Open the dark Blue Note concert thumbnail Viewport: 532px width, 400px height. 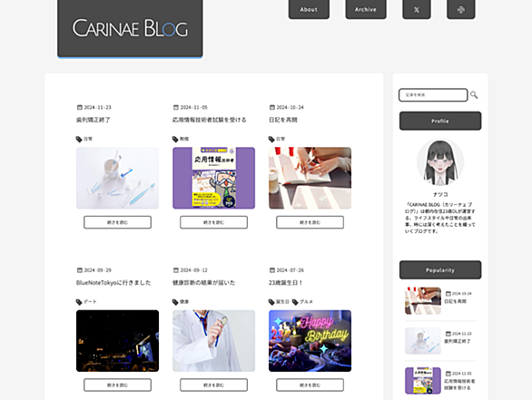pyautogui.click(x=117, y=341)
